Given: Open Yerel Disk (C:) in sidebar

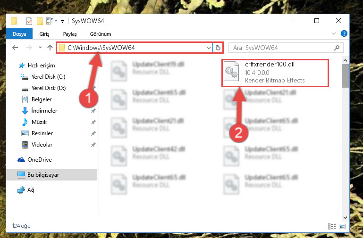Looking at the screenshot, I should pyautogui.click(x=43, y=77).
